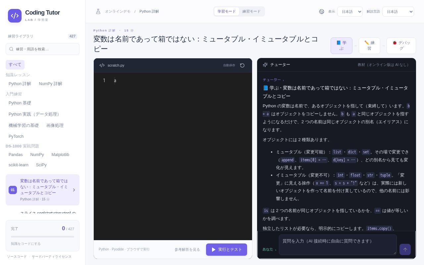424x265 pixels.
Task: Click 参考解答を見る
Action: pyautogui.click(x=187, y=249)
